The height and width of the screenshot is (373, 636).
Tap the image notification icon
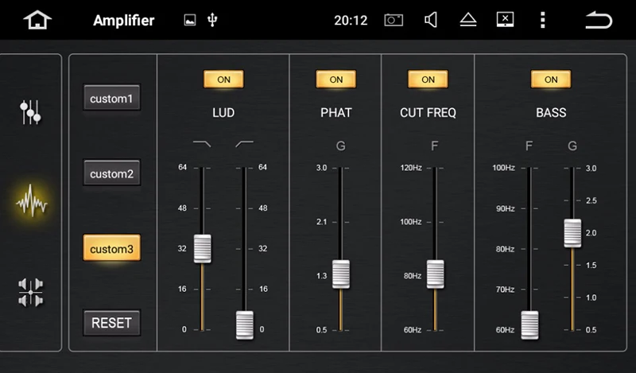click(190, 20)
